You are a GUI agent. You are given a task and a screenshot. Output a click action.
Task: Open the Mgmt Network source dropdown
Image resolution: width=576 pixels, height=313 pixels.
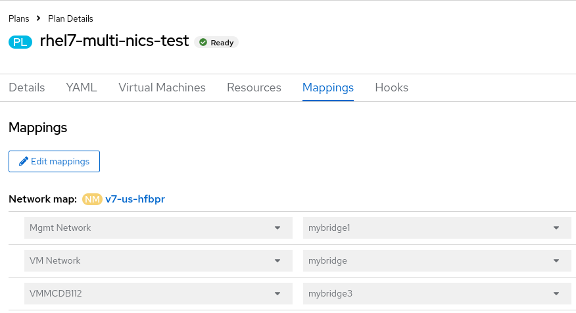click(x=158, y=228)
